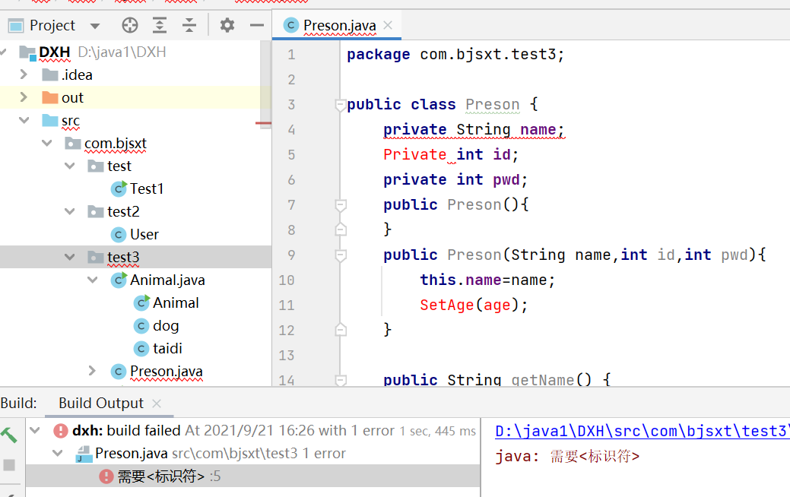Screen dimensions: 790x497
Task: Click the dog class icon
Action: [141, 326]
